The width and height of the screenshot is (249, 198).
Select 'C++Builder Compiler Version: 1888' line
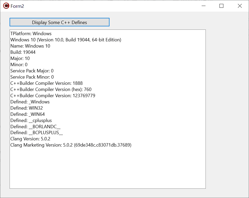tap(47, 83)
